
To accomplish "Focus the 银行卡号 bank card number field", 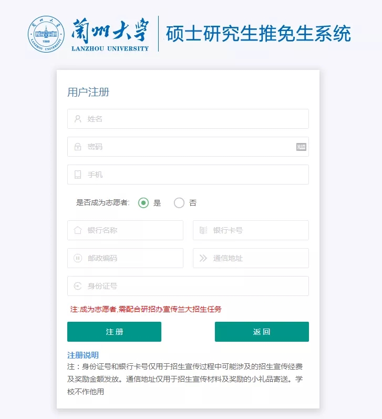I will 251,230.
